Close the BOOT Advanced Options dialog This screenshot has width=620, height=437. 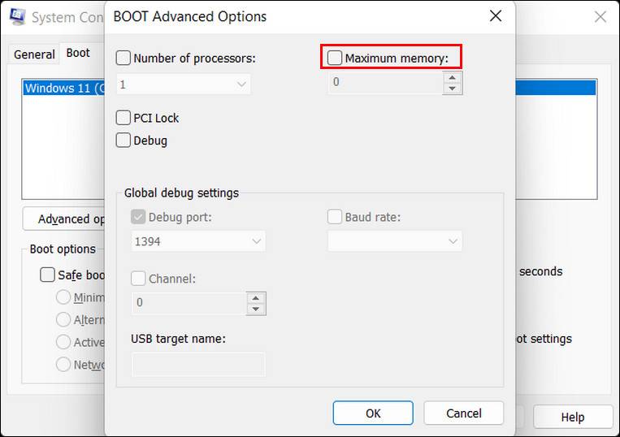point(495,15)
